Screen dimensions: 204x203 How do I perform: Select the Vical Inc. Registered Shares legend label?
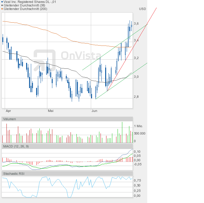pyautogui.click(x=30, y=2)
